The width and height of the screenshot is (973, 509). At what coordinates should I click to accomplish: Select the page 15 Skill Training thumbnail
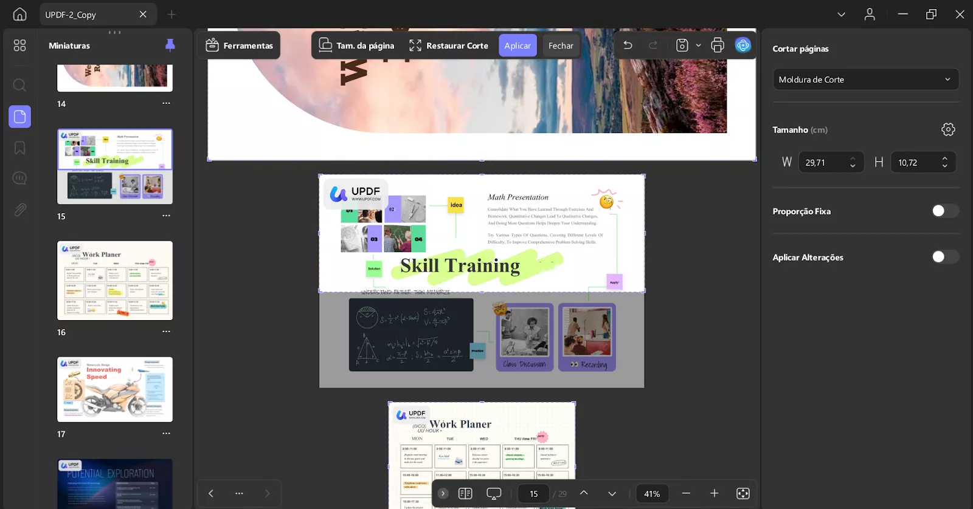tap(115, 166)
